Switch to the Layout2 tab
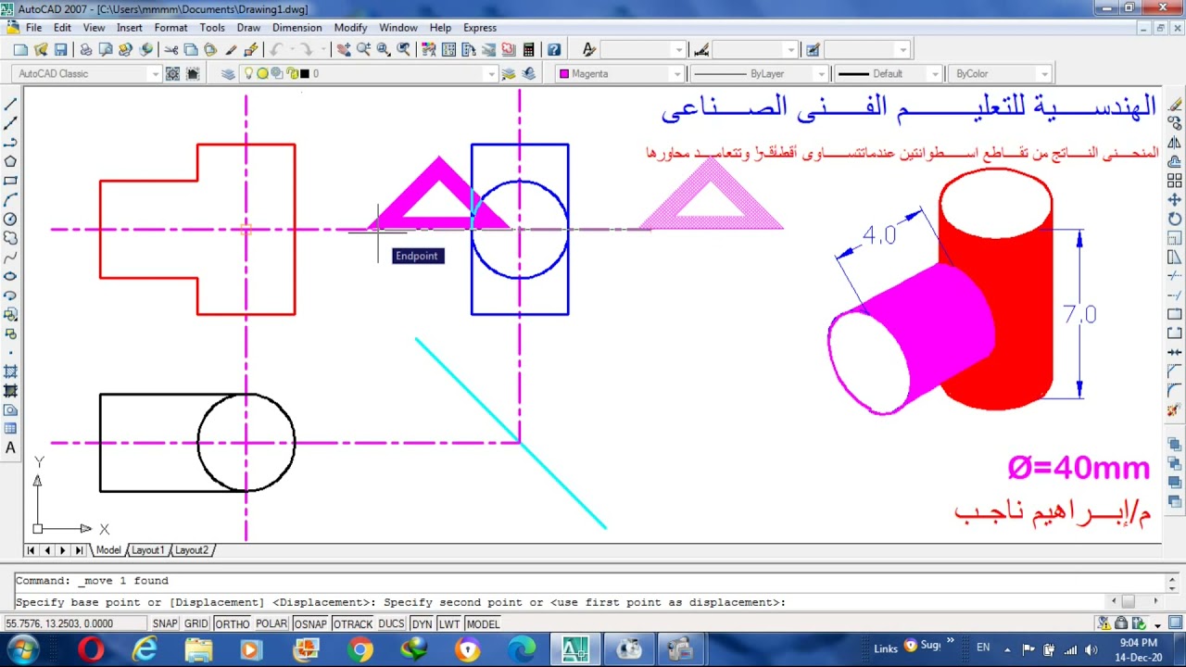 click(192, 550)
